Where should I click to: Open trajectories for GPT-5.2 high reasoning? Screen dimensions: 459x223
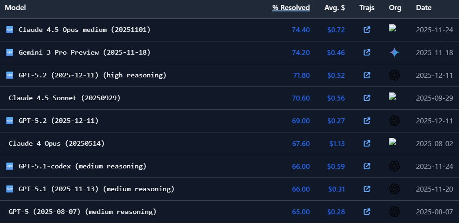pos(367,76)
